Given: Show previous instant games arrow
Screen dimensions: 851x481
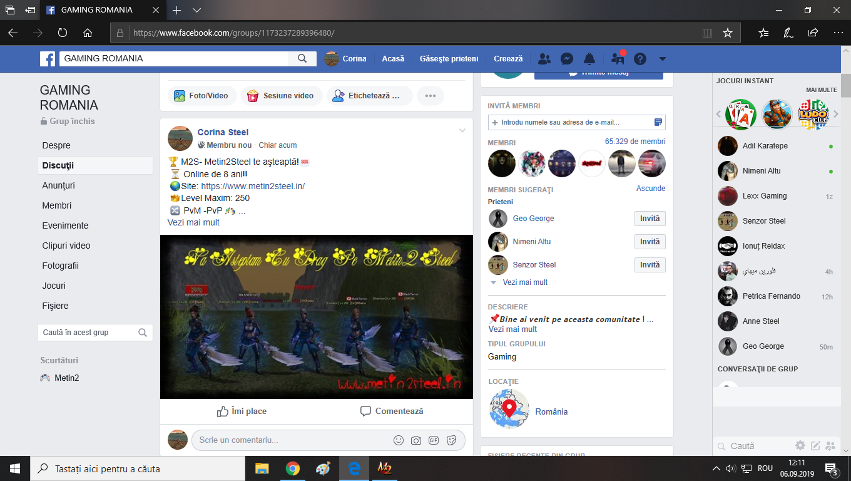Looking at the screenshot, I should (719, 114).
